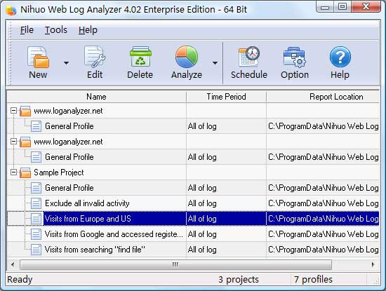The width and height of the screenshot is (386, 291).
Task: Open the Help menu in menu bar
Action: coord(88,30)
